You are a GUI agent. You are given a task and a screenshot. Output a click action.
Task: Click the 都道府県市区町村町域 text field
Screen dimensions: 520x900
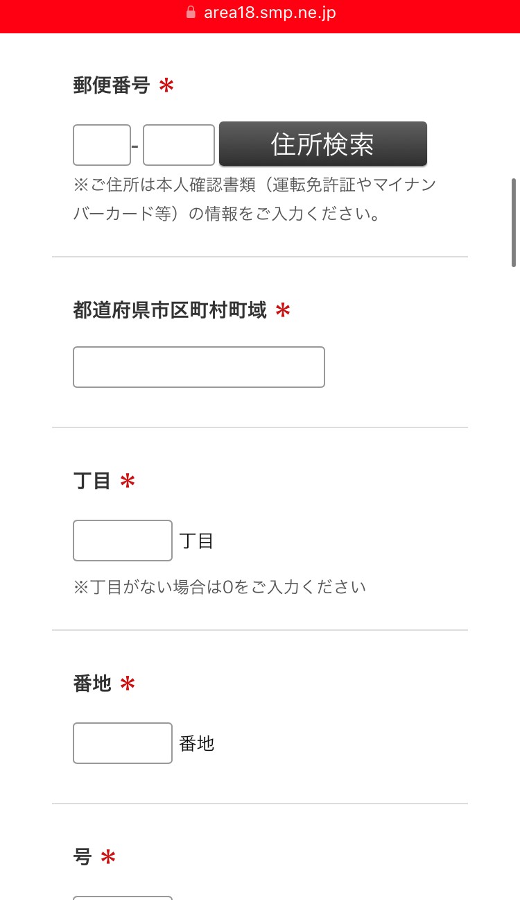[x=199, y=367]
